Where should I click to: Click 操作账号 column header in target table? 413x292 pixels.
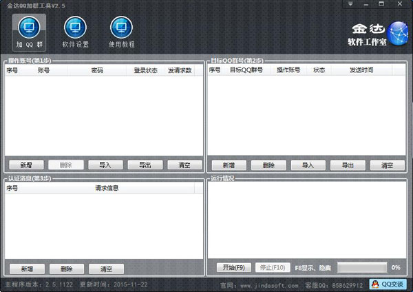point(288,70)
